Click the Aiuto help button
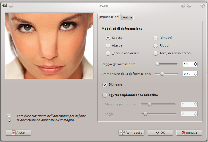208x142 pixels. click(18, 133)
